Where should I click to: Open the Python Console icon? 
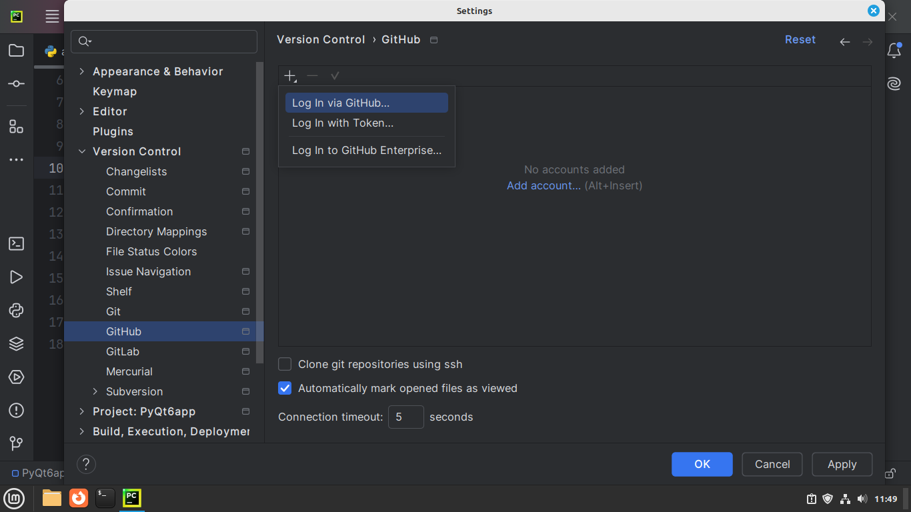17,311
